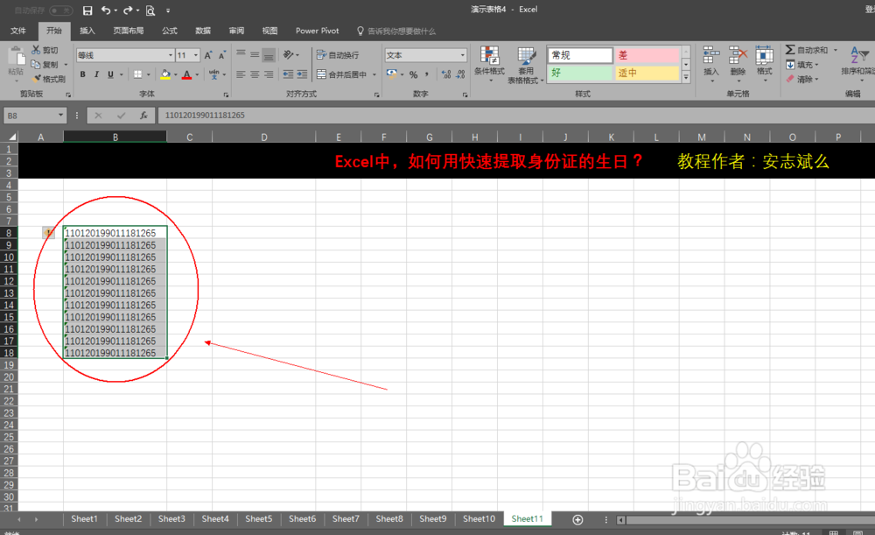The width and height of the screenshot is (875, 535).
Task: Switch to the Power Pivot tab
Action: click(x=317, y=31)
